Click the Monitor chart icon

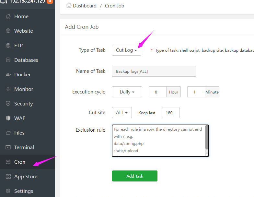pyautogui.click(x=8, y=89)
